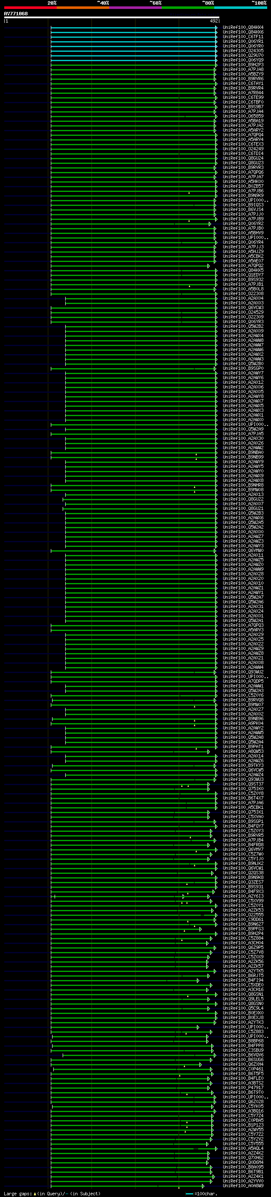This screenshot has width=271, height=1197.
Task: Select the UniRef100_P47917 label
Action: [243, 1087]
